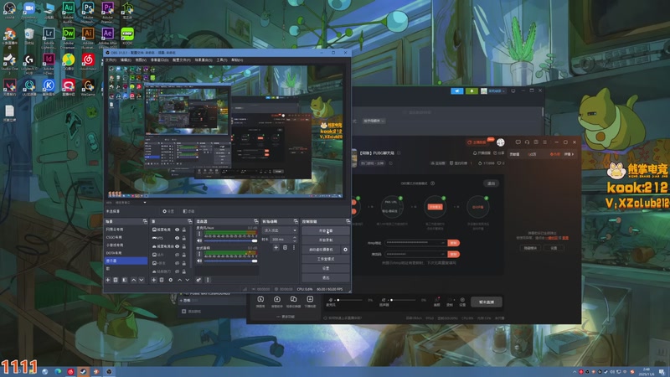Pop out the Controls dock panel
670x377 pixels.
coord(348,221)
